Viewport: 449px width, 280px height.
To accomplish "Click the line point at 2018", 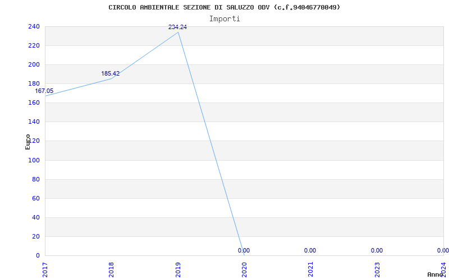I will tap(111, 78).
